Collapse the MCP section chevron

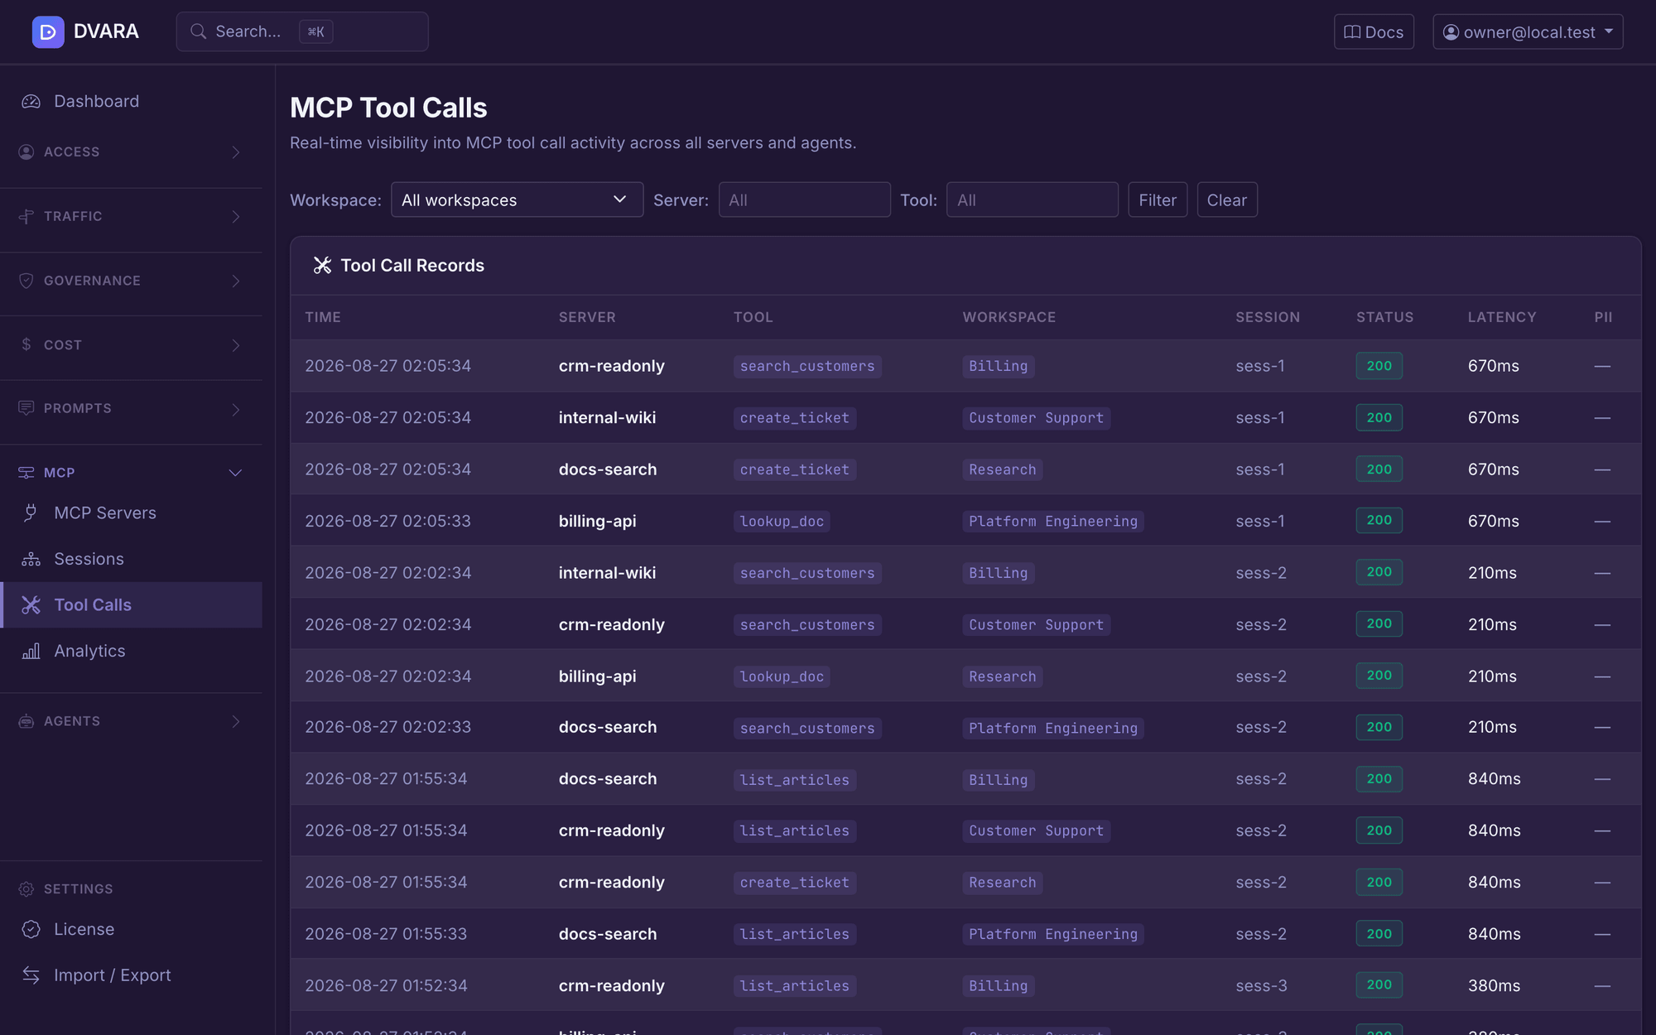235,473
